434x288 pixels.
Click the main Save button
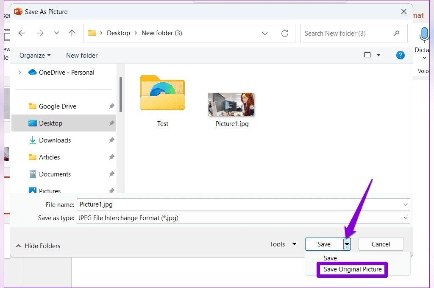(324, 244)
